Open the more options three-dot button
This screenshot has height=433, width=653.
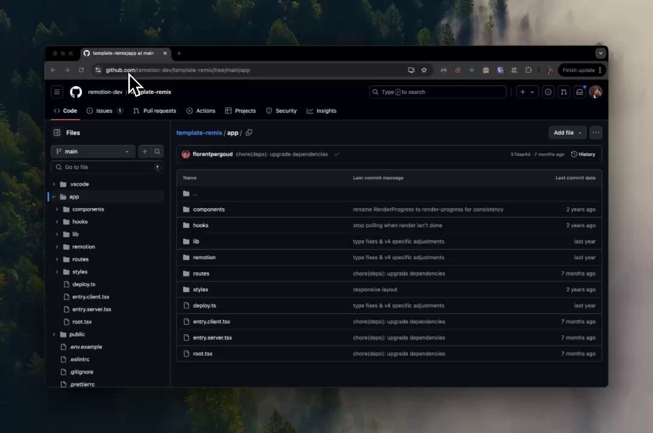596,133
